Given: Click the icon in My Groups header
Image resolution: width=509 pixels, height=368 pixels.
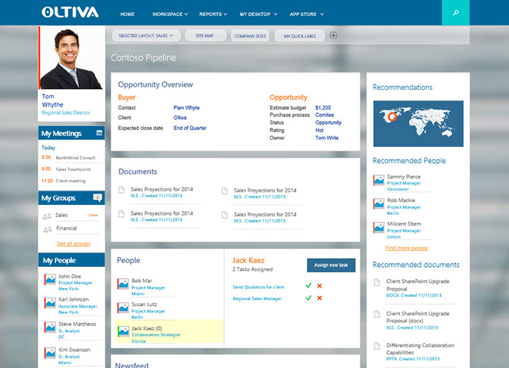Looking at the screenshot, I should click(97, 198).
